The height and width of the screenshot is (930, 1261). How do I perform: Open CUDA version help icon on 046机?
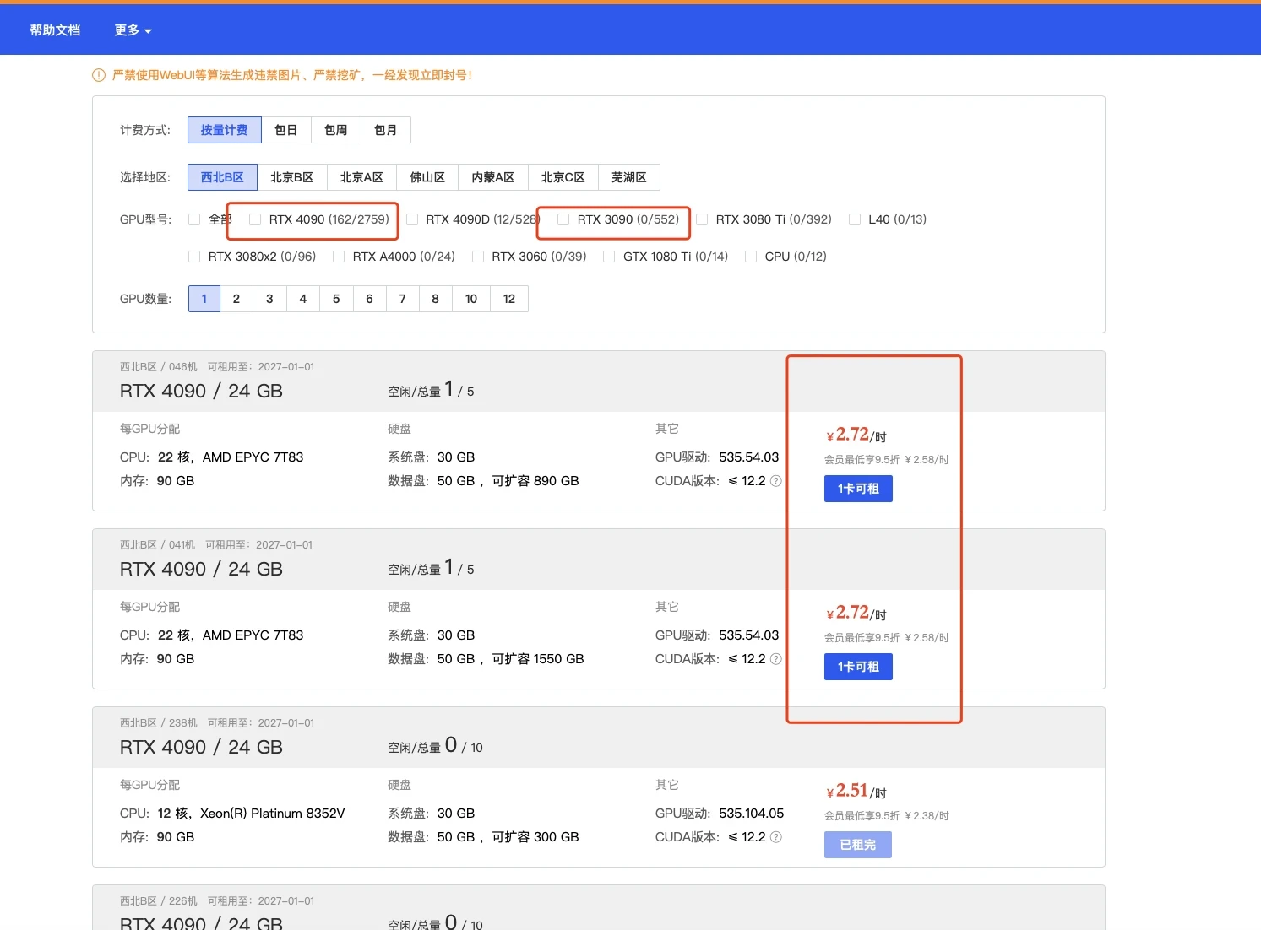coord(776,481)
